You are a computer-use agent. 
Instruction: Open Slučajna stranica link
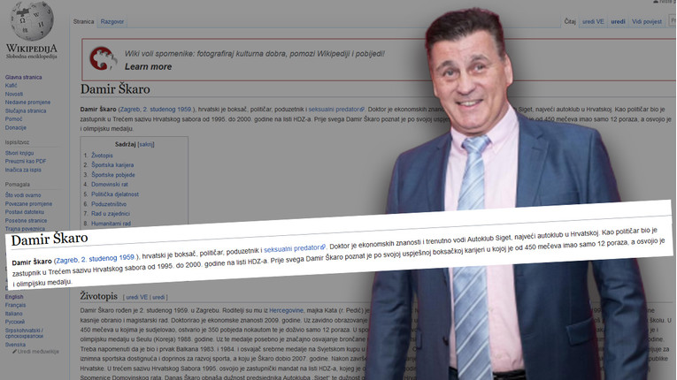(x=26, y=110)
